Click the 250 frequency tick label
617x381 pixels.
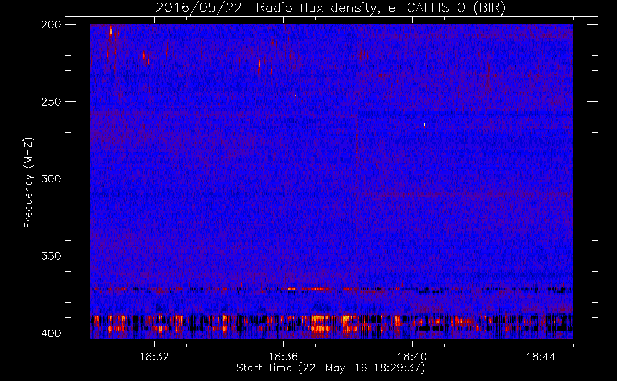coord(51,102)
